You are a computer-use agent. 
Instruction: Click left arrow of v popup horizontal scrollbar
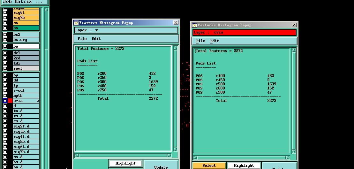77,155
